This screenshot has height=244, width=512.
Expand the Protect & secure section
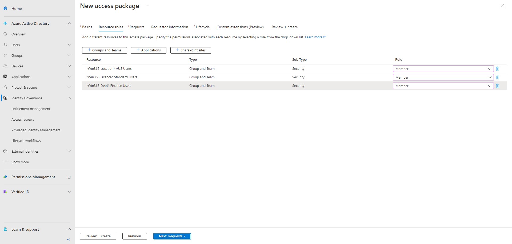click(x=69, y=87)
